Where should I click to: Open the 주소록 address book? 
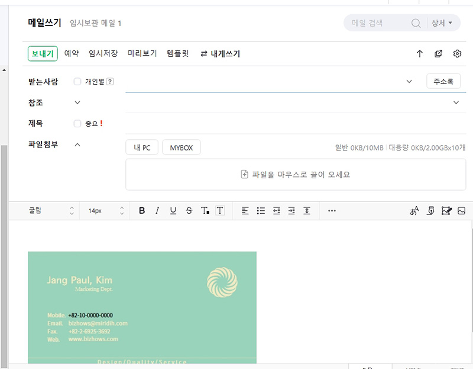pyautogui.click(x=443, y=81)
